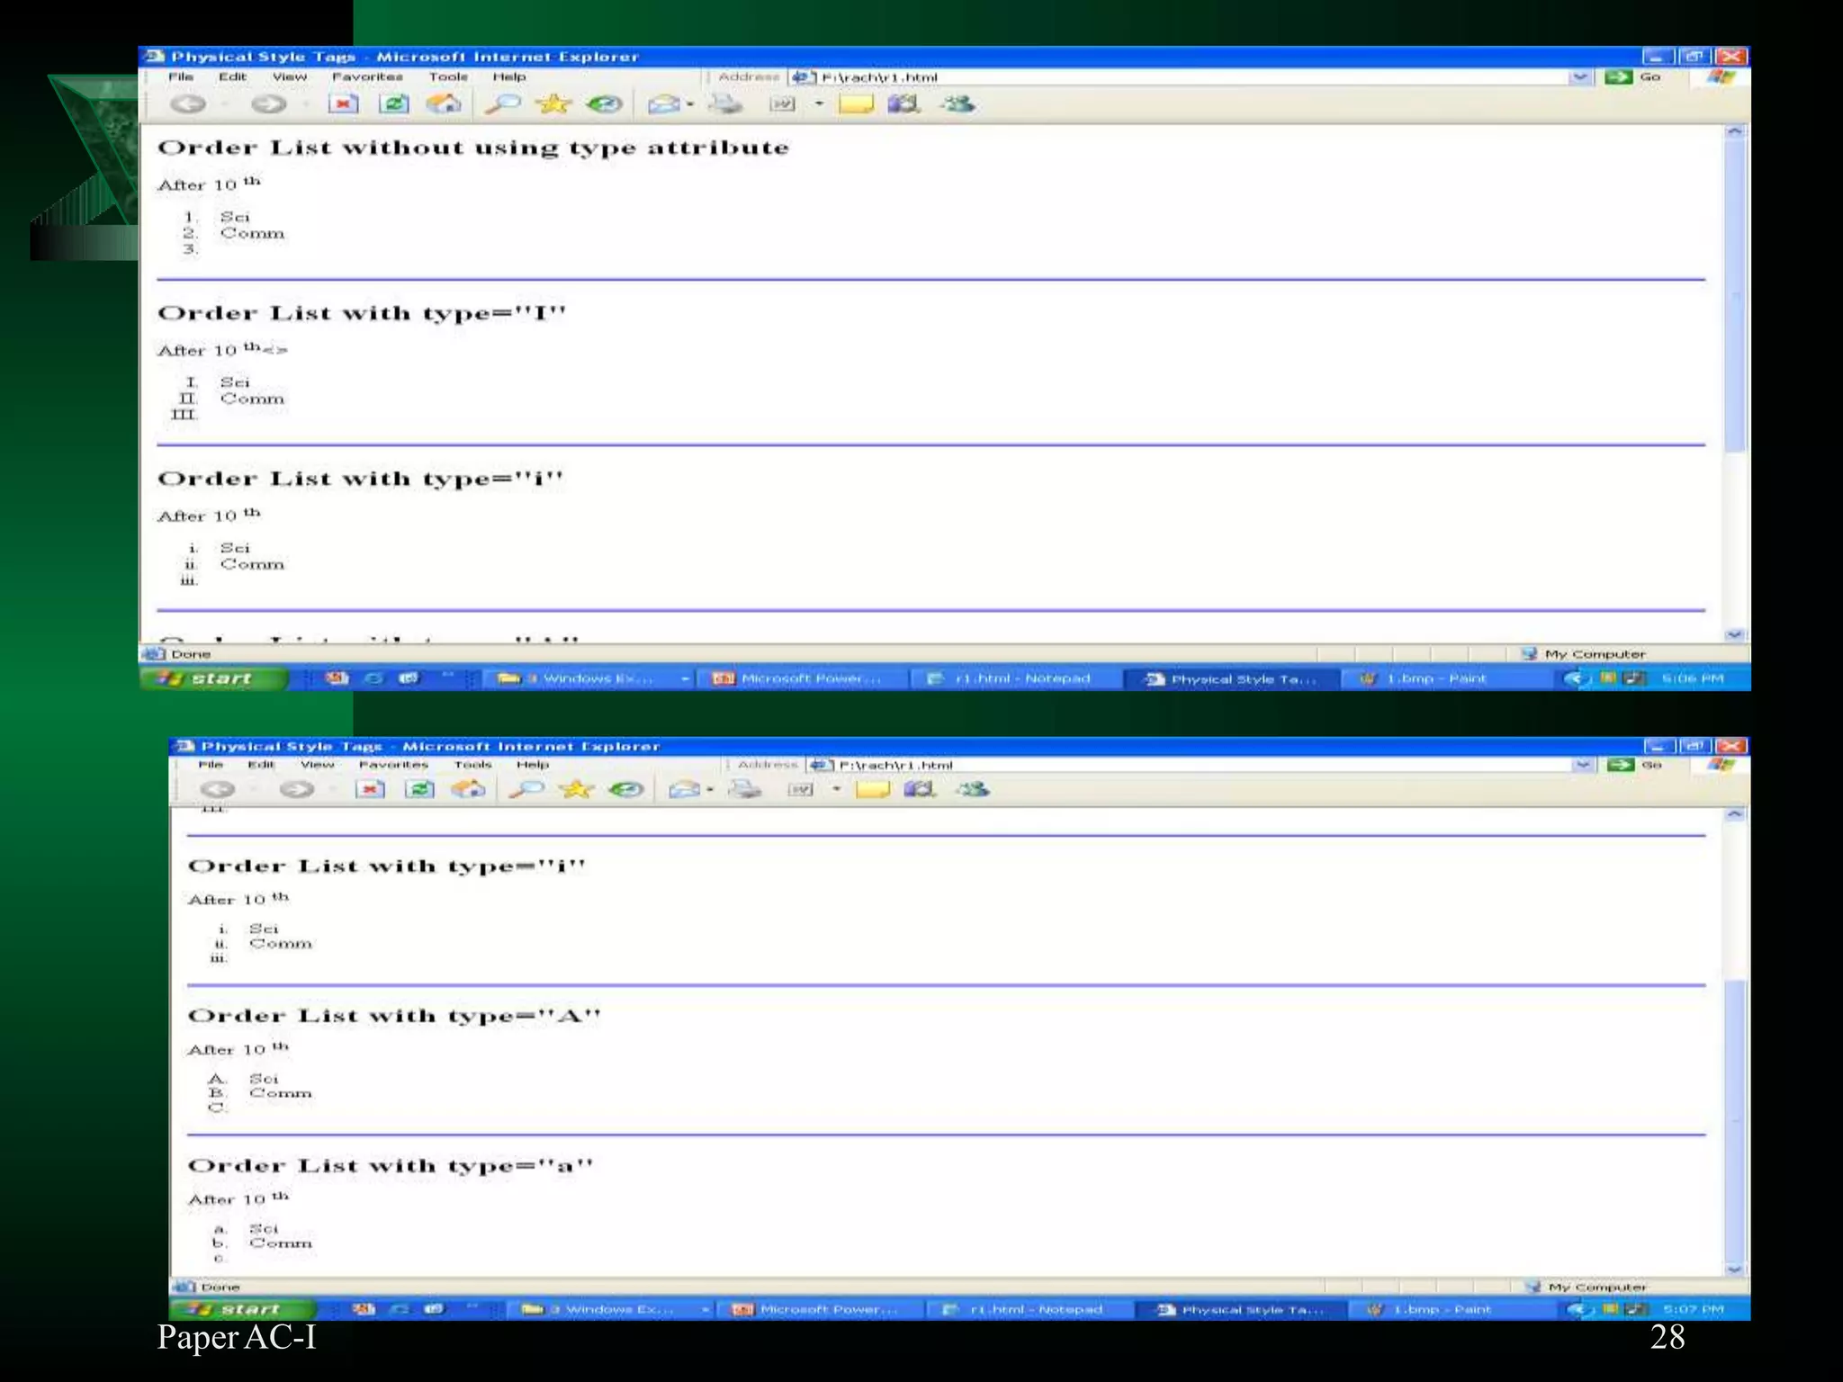This screenshot has width=1843, height=1382.
Task: Go Home in the upper browser window
Action: click(443, 104)
